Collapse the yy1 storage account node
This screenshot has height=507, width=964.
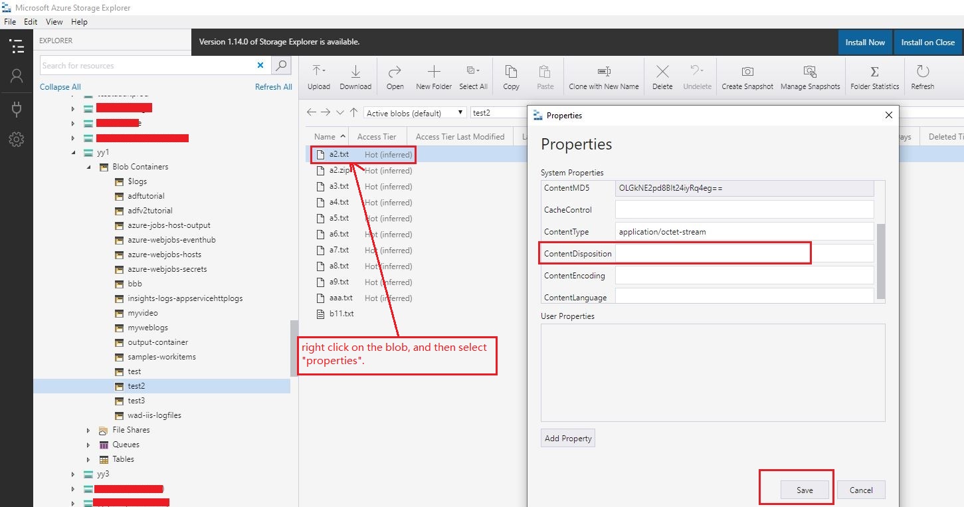tap(74, 152)
